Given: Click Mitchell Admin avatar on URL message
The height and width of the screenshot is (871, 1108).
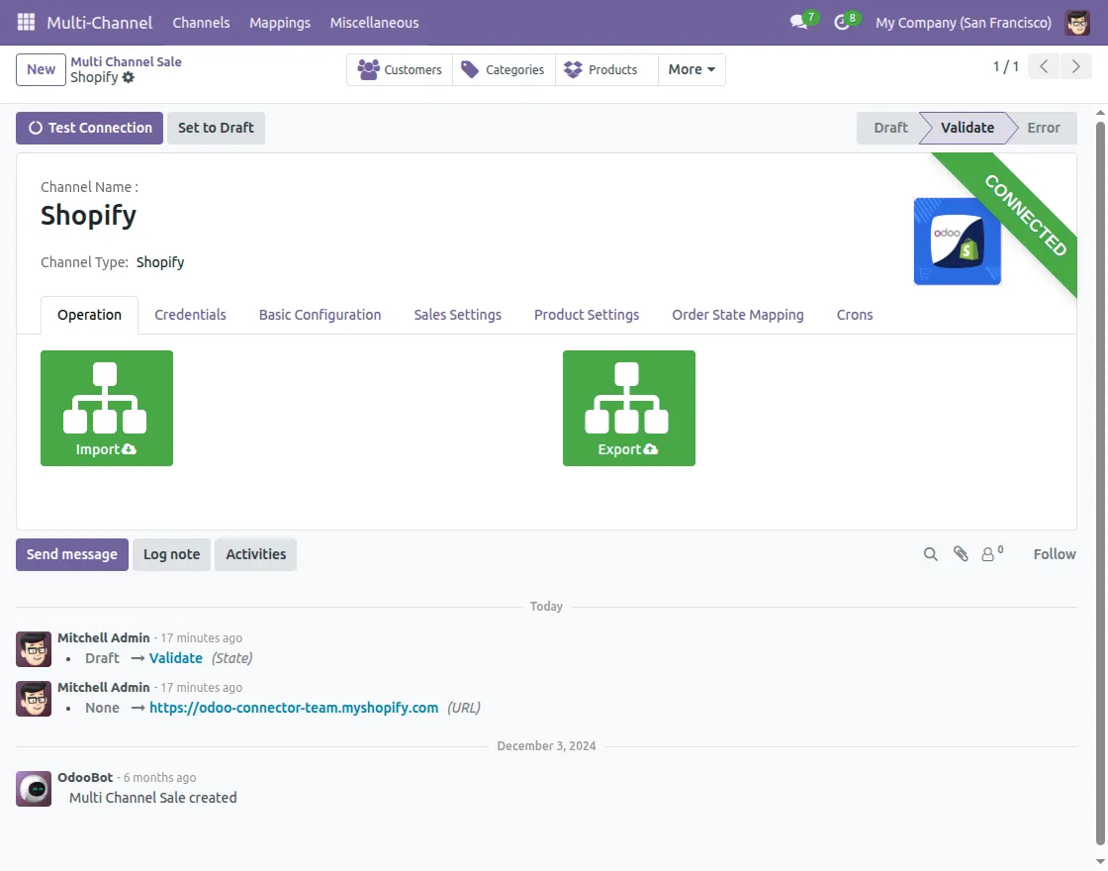Looking at the screenshot, I should coord(34,699).
